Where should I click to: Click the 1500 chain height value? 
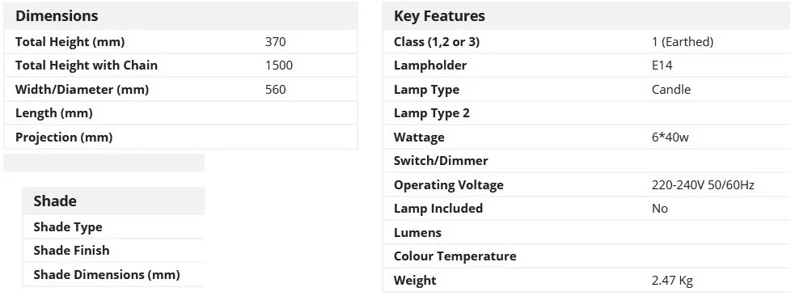tap(279, 65)
